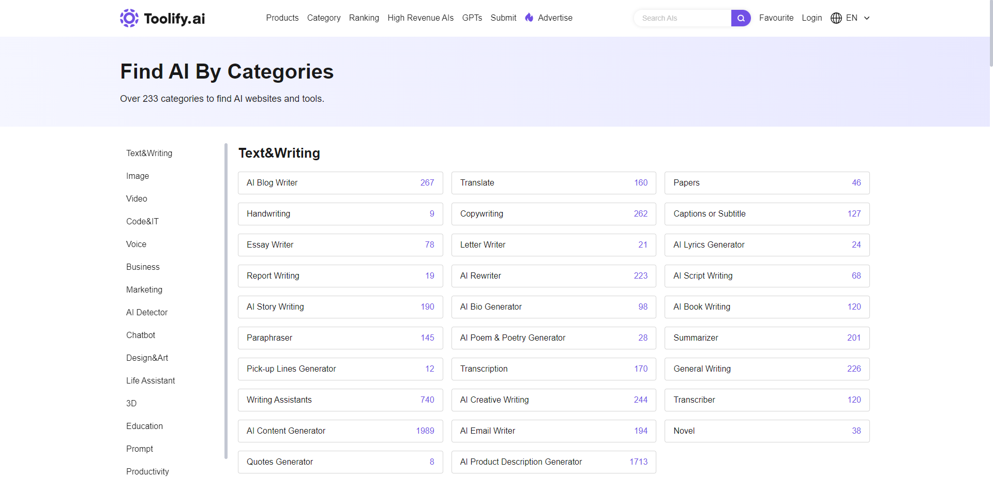
Task: Select Voice category in the sidebar
Action: click(x=136, y=244)
